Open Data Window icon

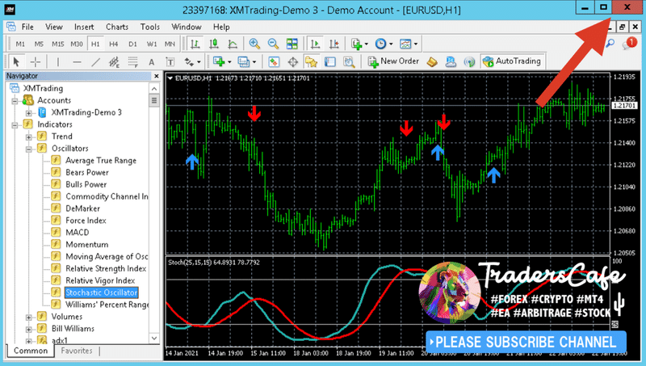292,62
